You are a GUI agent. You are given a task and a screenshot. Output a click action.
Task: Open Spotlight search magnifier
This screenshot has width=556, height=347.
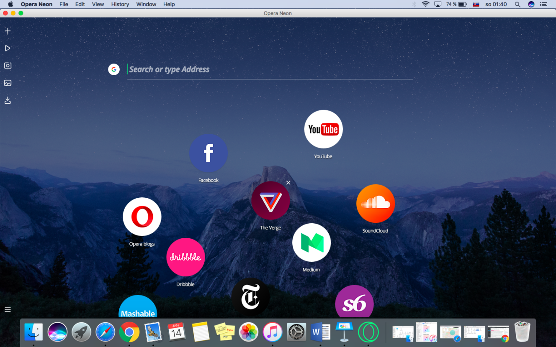point(517,4)
